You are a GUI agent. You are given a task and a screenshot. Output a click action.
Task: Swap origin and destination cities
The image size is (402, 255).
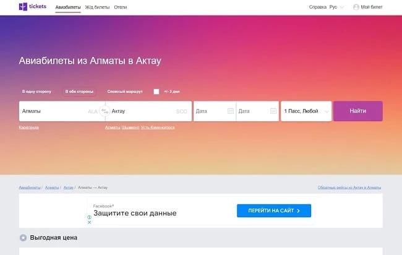105,111
